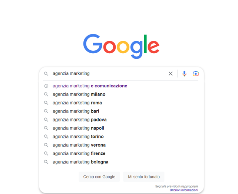Click the magnifier icon beside the milano suggestion
This screenshot has width=238, height=194.
tap(46, 94)
